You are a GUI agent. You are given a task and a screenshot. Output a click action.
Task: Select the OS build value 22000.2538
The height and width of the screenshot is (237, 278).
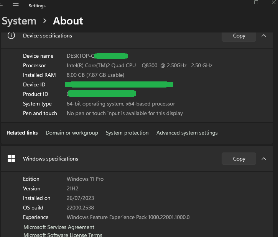80,208
